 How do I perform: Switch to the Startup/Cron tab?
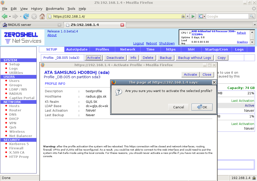216,50
